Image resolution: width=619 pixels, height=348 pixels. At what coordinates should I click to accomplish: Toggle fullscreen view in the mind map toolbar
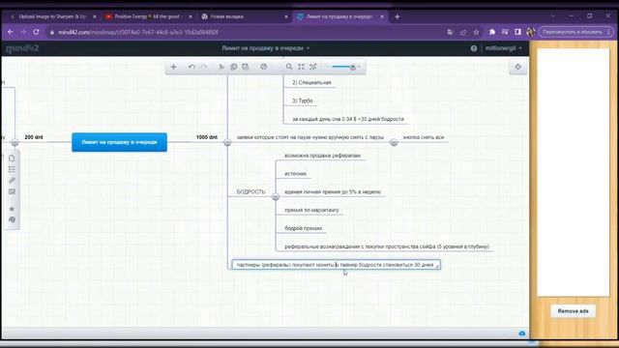click(313, 67)
